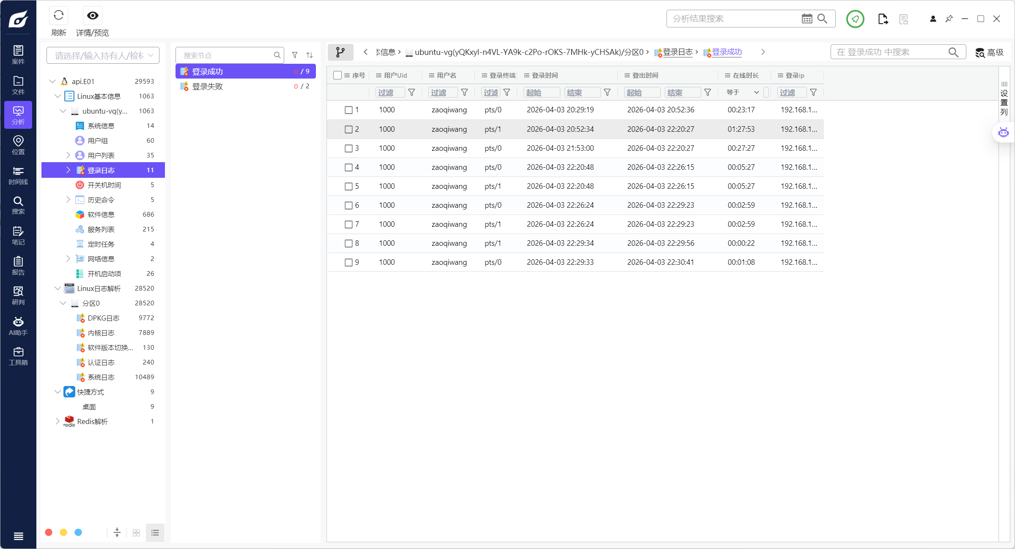Tick the checkbox for row 5
The width and height of the screenshot is (1015, 549).
pyautogui.click(x=348, y=186)
